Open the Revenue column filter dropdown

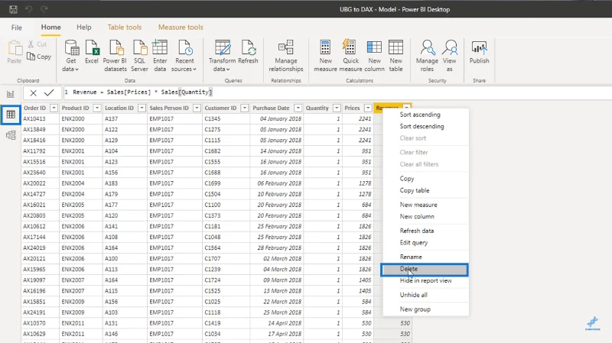(406, 107)
